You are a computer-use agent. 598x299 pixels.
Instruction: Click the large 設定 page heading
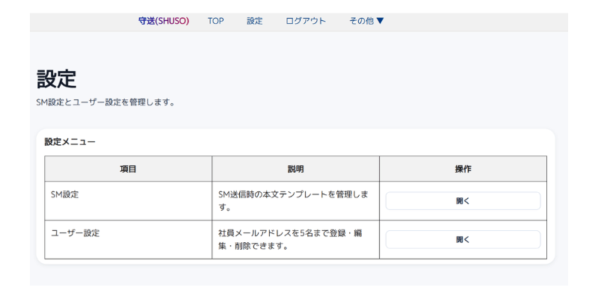pos(57,79)
